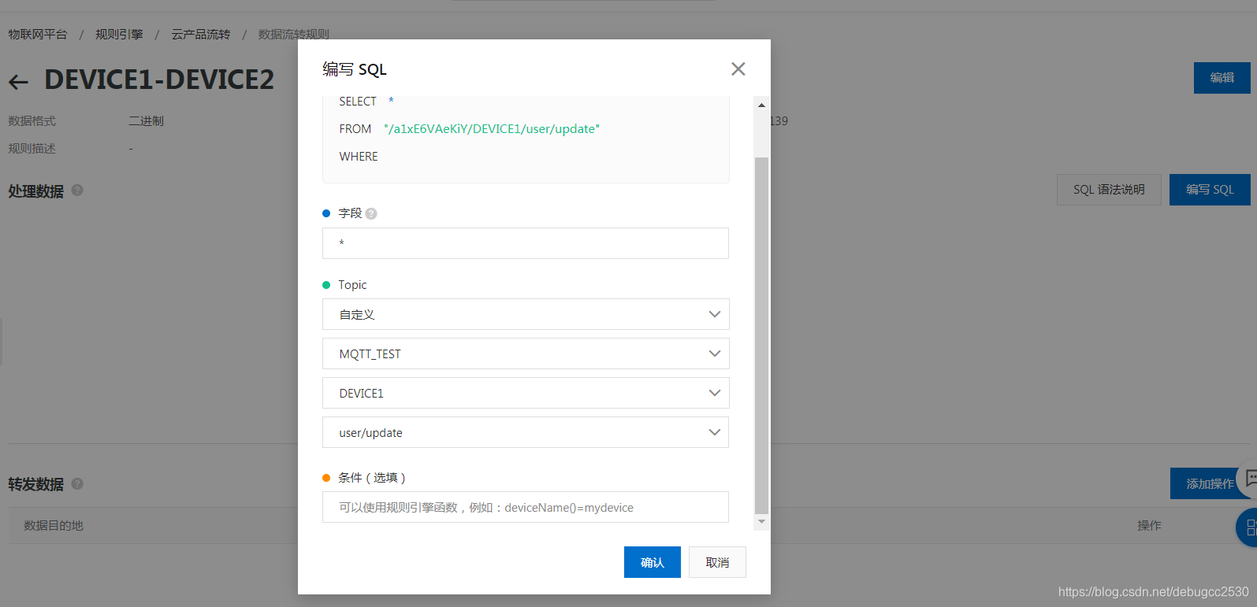
Task: Click the WHERE line in SQL preview
Action: (359, 157)
